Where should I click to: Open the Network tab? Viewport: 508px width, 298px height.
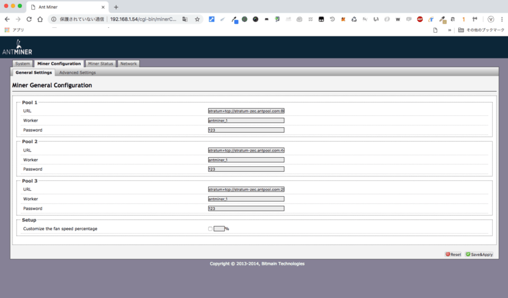coord(128,64)
